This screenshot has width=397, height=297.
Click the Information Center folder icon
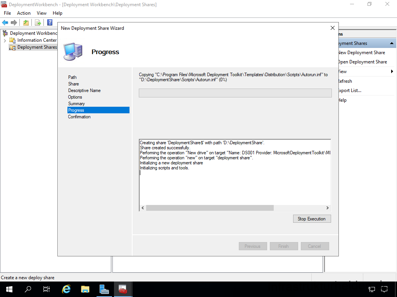[12, 40]
